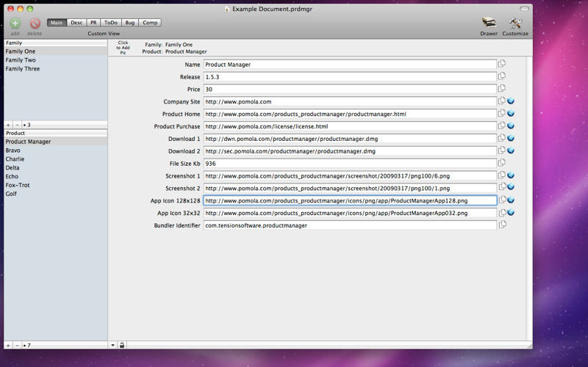Select Family One in the family list
Image resolution: width=588 pixels, height=367 pixels.
pyautogui.click(x=56, y=51)
